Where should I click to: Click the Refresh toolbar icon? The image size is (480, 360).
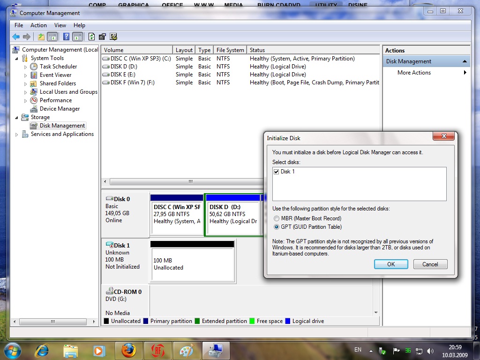(x=91, y=37)
